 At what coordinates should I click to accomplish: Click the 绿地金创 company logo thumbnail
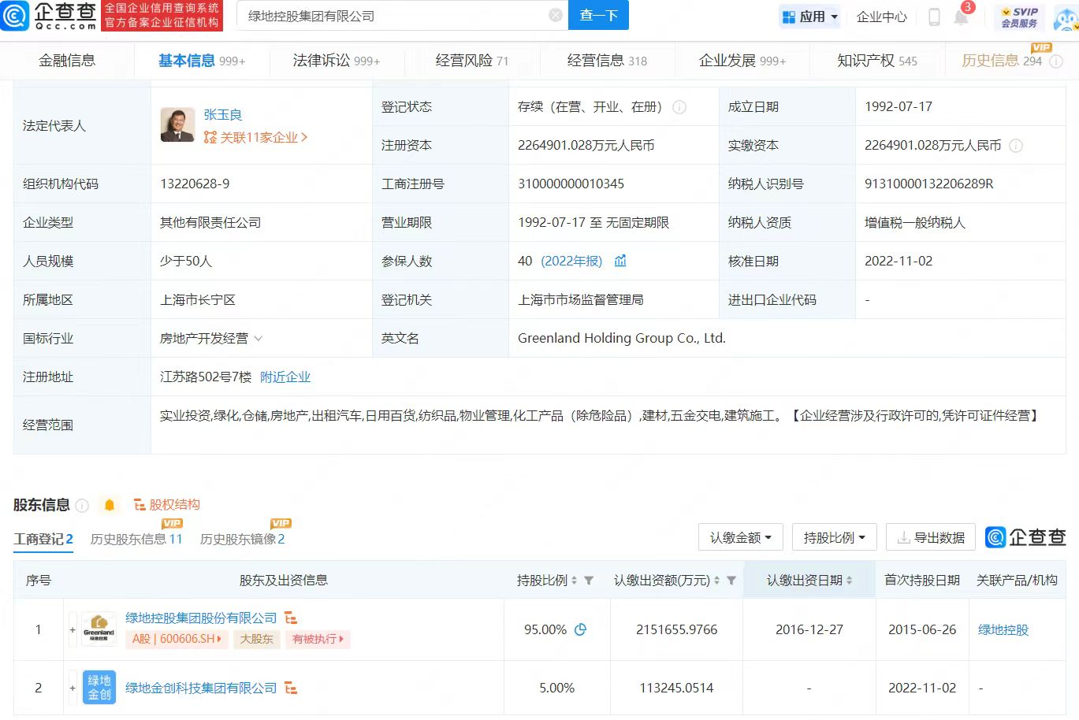coord(99,688)
